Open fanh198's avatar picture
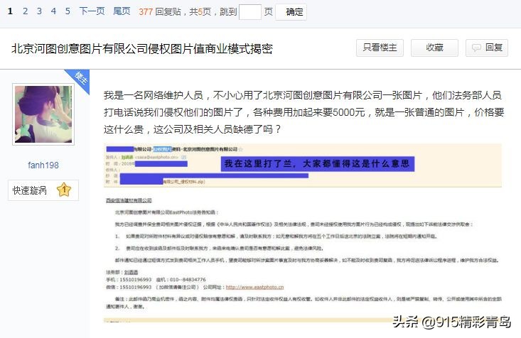 pos(43,114)
